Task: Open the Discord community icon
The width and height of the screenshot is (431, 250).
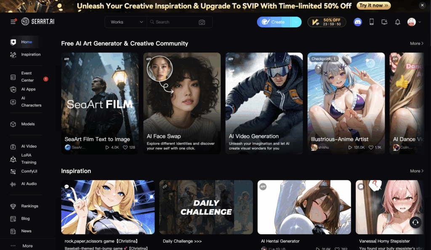Action: pos(358,22)
